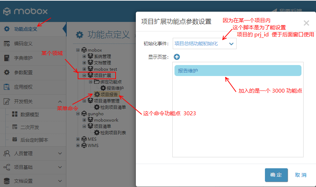Click the 参数配置 gear icon
Viewport: 316px width, 187px height.
click(x=6, y=72)
